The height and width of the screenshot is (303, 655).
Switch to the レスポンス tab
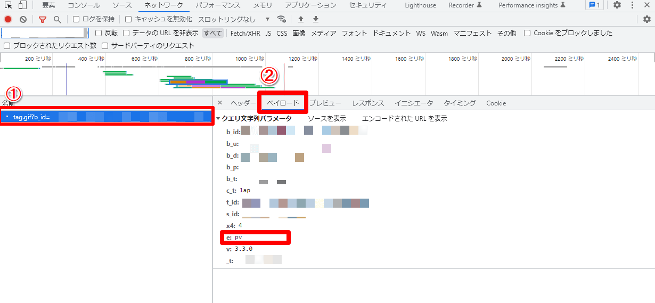pyautogui.click(x=368, y=103)
